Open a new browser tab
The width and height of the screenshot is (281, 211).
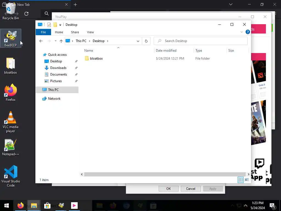pos(75,5)
